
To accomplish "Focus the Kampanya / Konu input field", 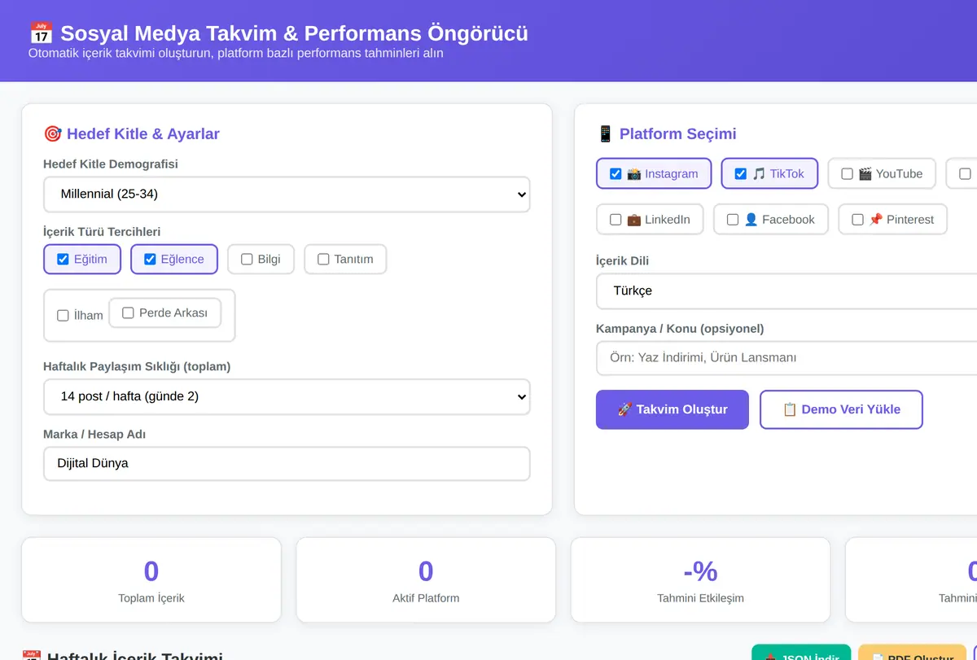I will pyautogui.click(x=786, y=357).
